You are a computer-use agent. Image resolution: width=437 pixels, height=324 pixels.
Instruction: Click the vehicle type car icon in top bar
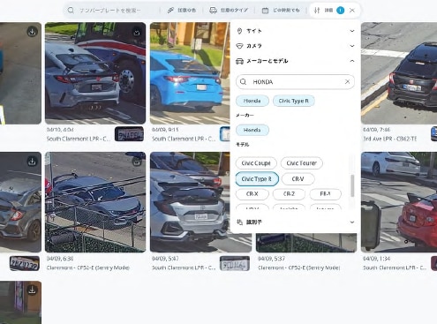point(213,11)
